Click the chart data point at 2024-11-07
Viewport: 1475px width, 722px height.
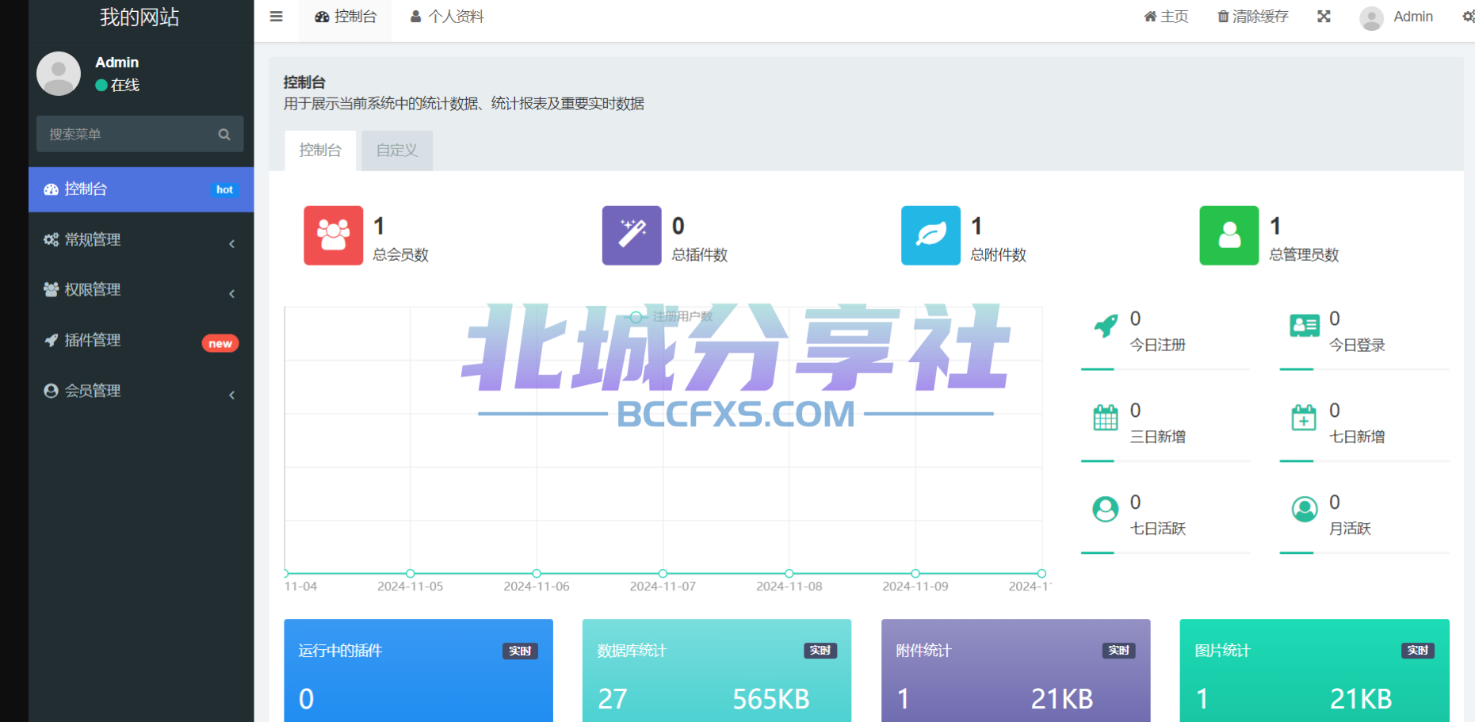pos(663,573)
